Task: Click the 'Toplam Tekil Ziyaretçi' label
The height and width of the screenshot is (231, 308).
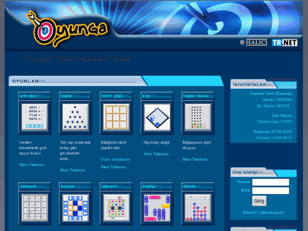Action: coord(271,94)
